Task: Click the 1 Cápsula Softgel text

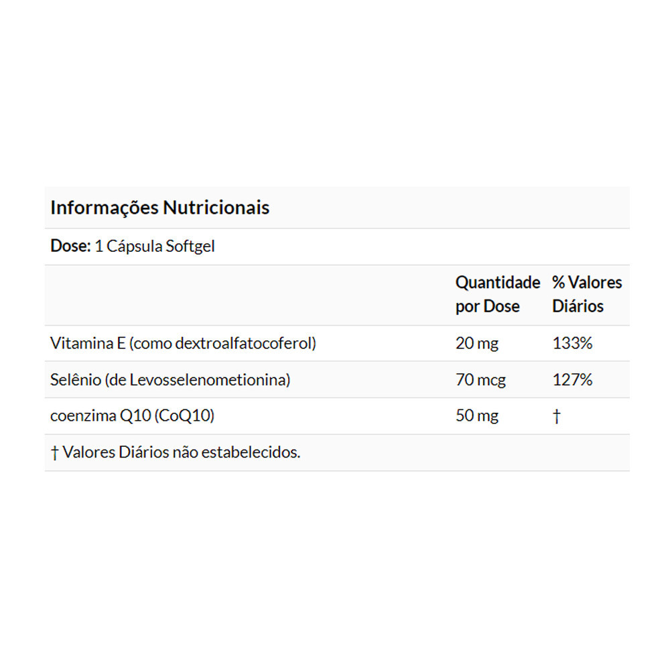Action: (x=155, y=246)
